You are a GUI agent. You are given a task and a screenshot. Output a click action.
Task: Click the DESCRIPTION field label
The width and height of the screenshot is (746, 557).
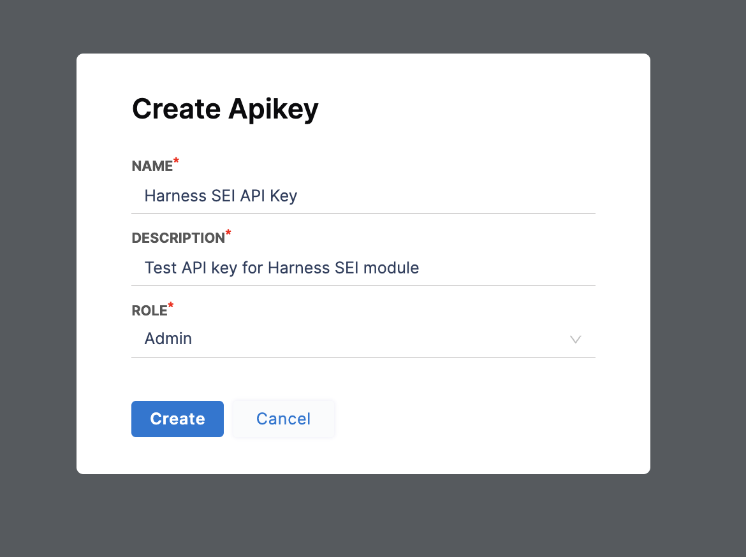coord(178,238)
